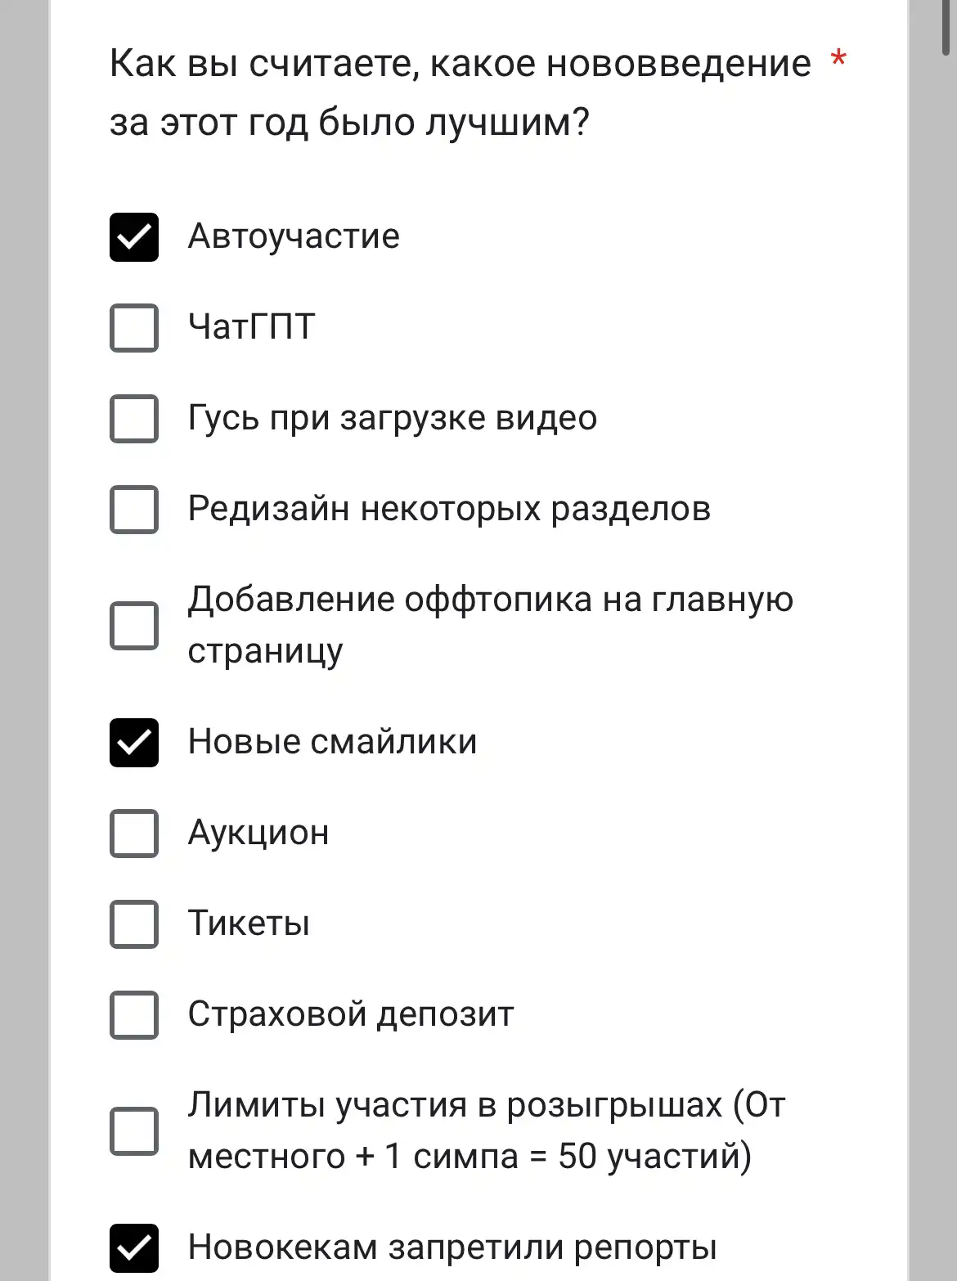
Task: Click the Новые смайлики label text
Action: (x=332, y=742)
